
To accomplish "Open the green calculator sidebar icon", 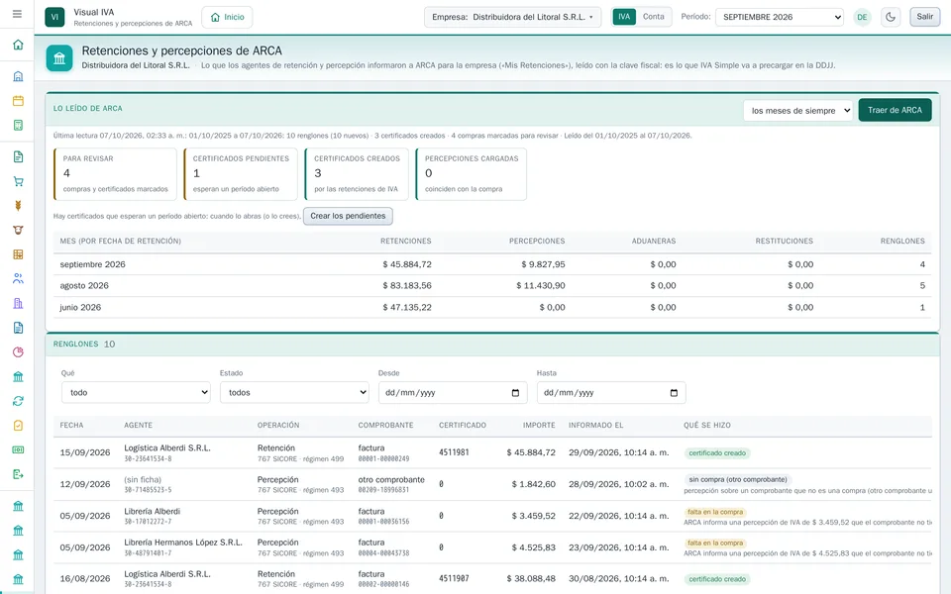I will (18, 125).
